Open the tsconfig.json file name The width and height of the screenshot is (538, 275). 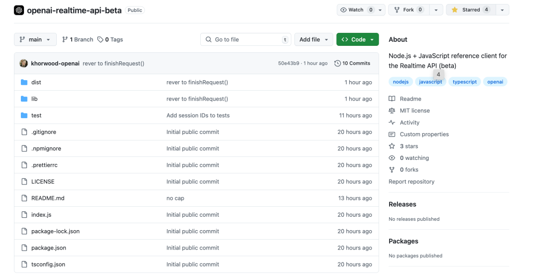(48, 265)
